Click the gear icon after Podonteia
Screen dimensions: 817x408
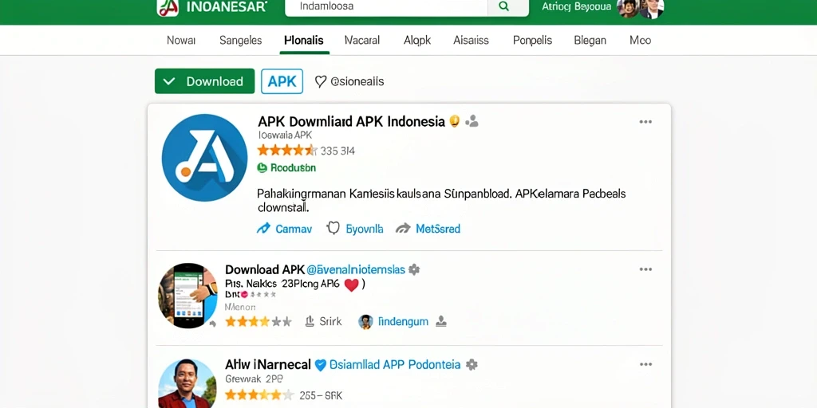pyautogui.click(x=472, y=364)
